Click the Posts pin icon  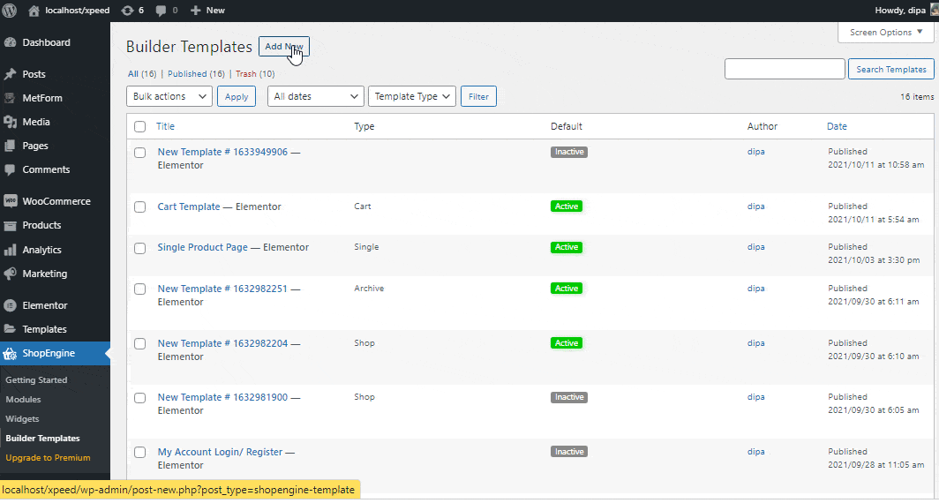pos(11,74)
